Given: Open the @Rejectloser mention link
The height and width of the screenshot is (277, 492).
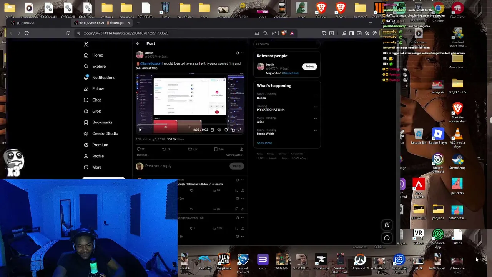Looking at the screenshot, I should point(290,73).
